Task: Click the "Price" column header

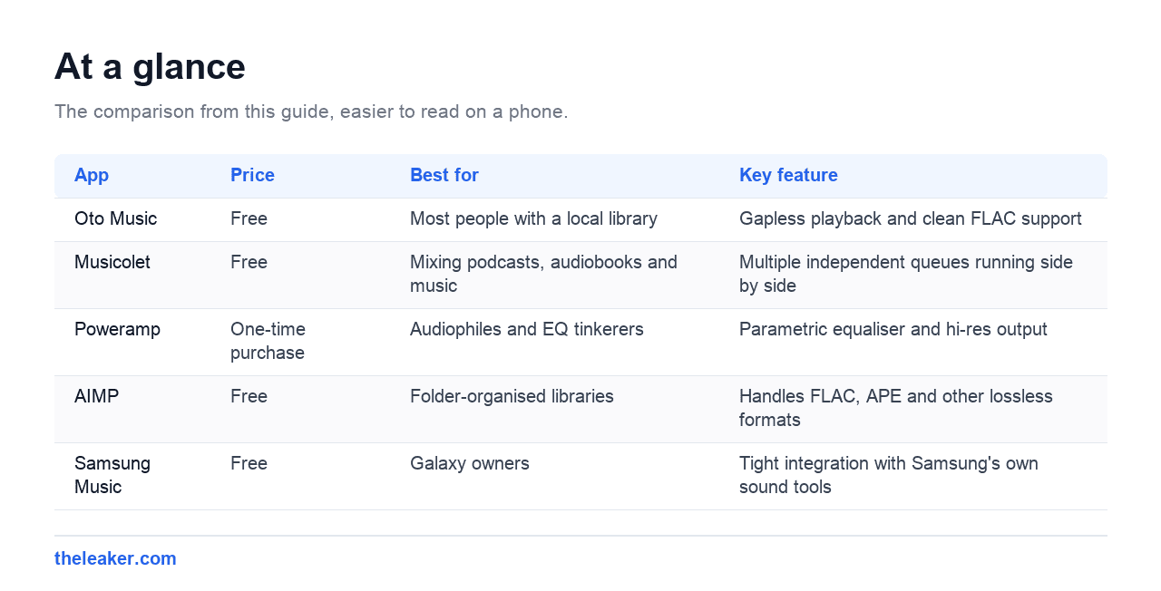Action: coord(252,175)
